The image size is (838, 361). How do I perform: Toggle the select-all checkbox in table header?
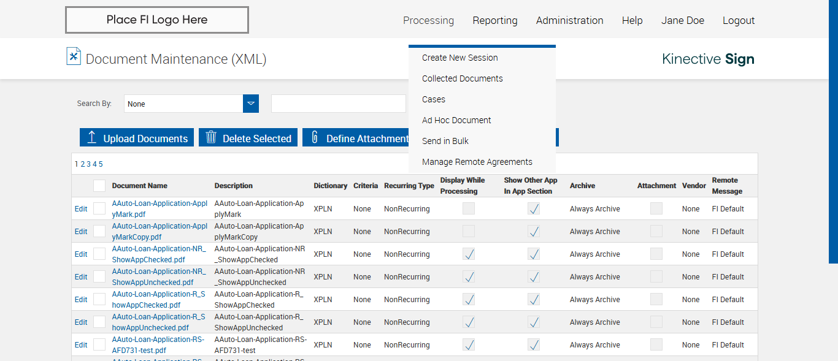pos(99,186)
